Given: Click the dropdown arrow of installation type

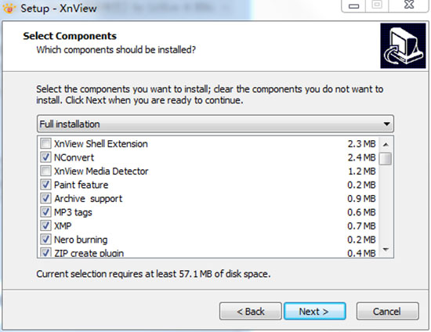Looking at the screenshot, I should [386, 125].
